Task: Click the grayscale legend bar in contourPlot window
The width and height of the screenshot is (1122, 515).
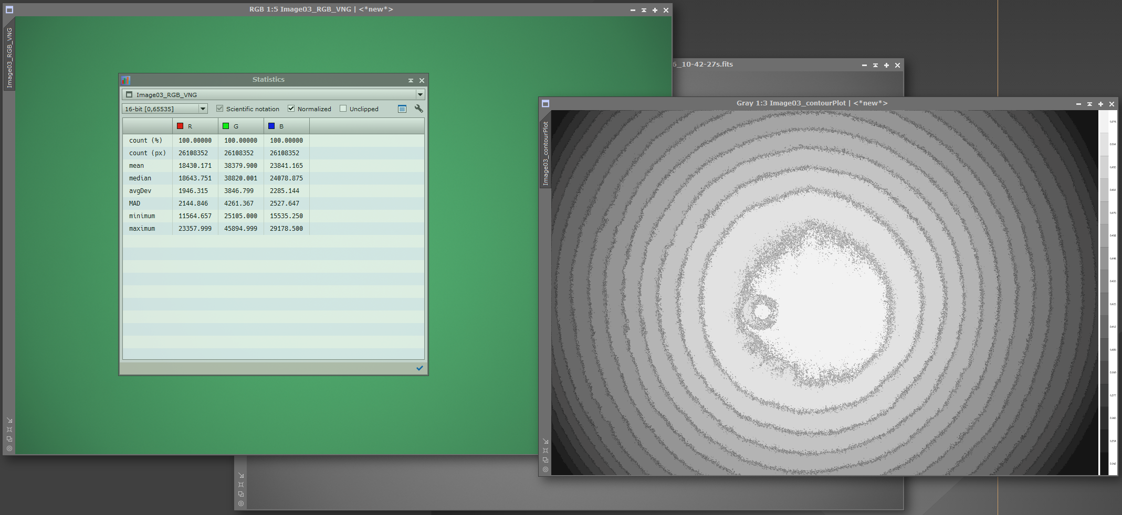Action: pyautogui.click(x=1104, y=293)
